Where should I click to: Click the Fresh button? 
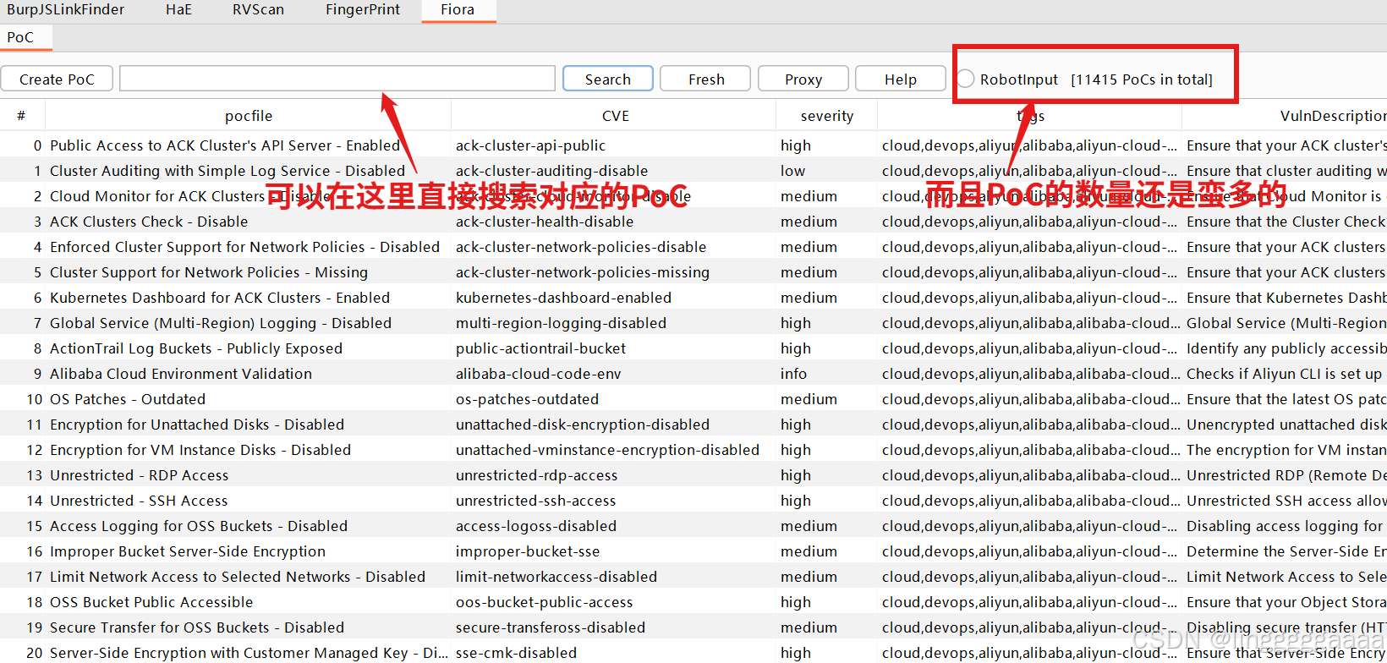[x=706, y=79]
